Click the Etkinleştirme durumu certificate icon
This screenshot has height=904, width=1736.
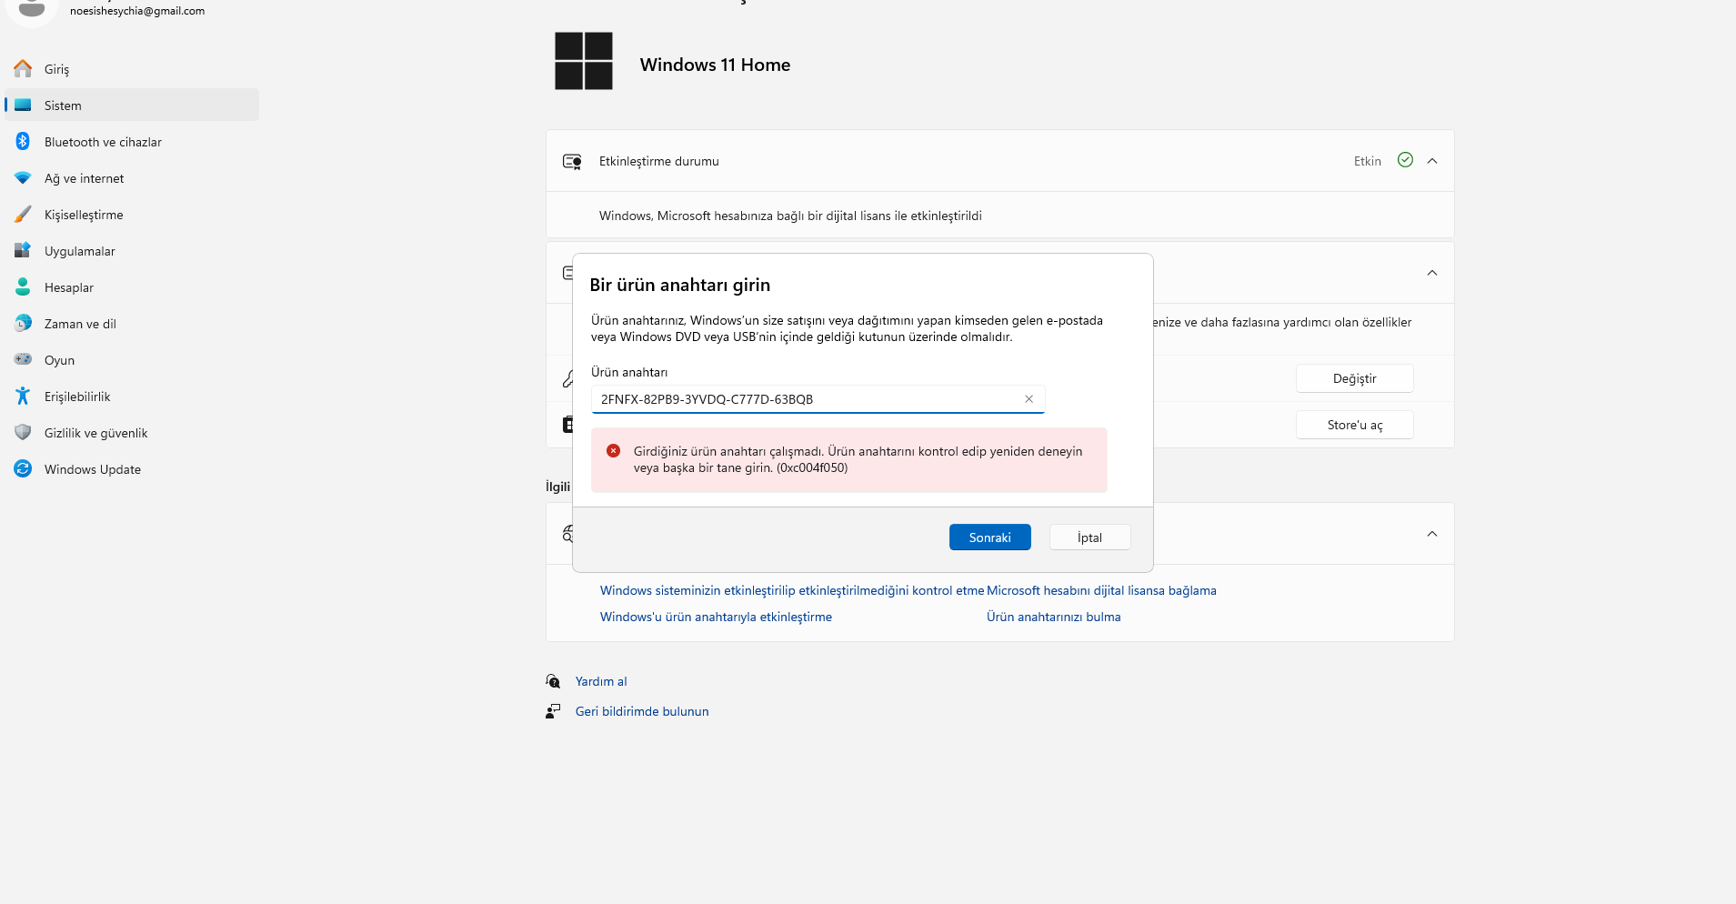(x=572, y=161)
